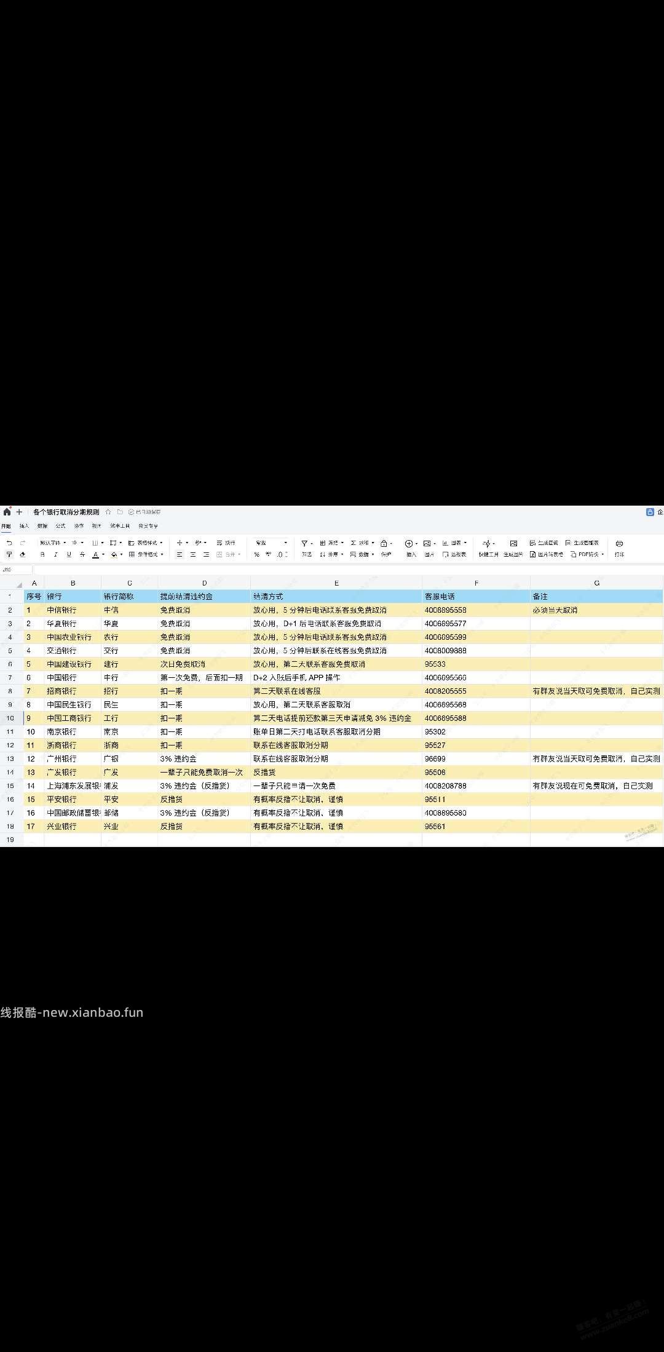Click the 生成智能表 button
664x1352 pixels.
pyautogui.click(x=582, y=543)
